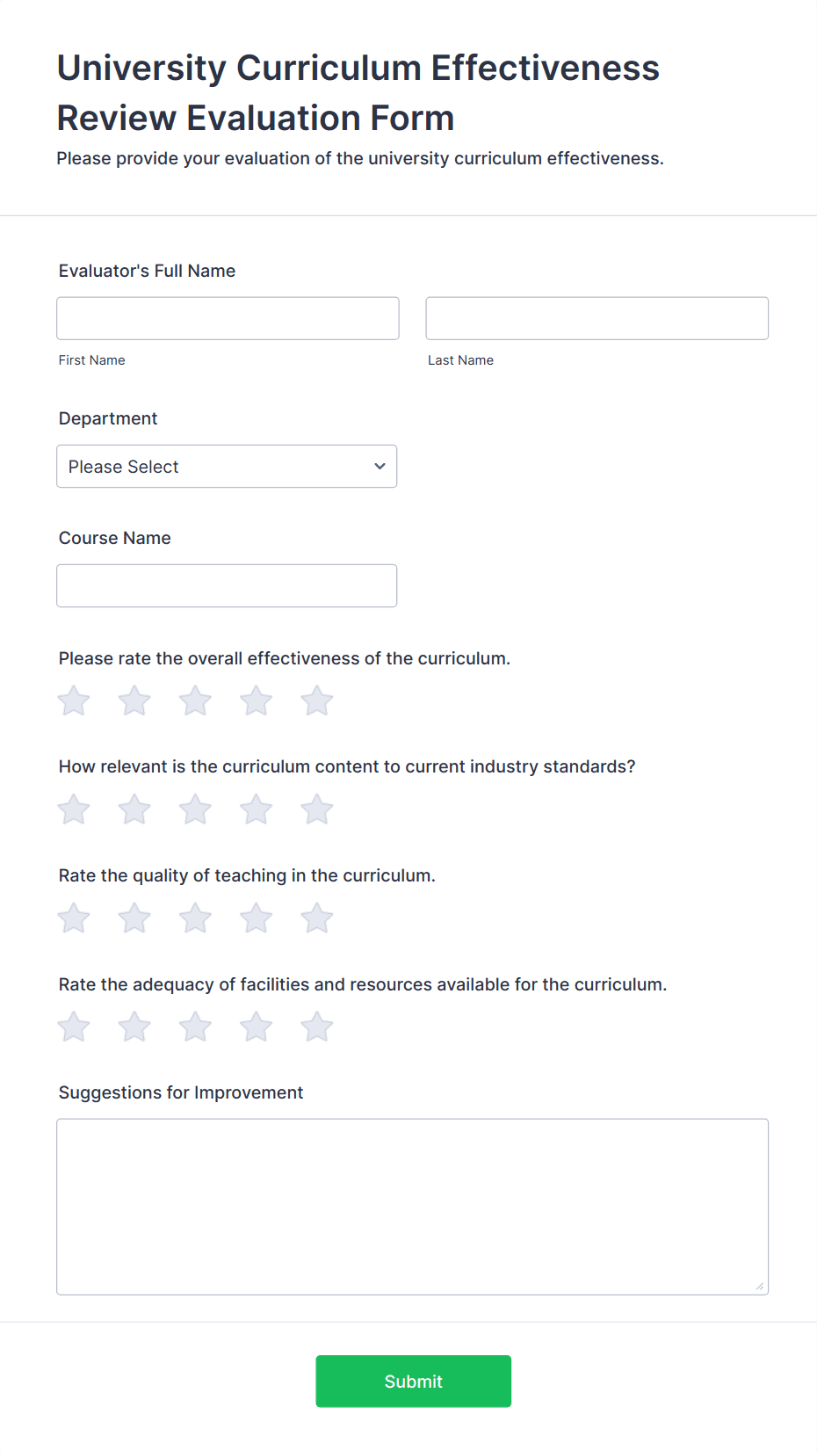This screenshot has height=1451, width=817.
Task: Rate teaching quality four stars
Action: [x=256, y=918]
